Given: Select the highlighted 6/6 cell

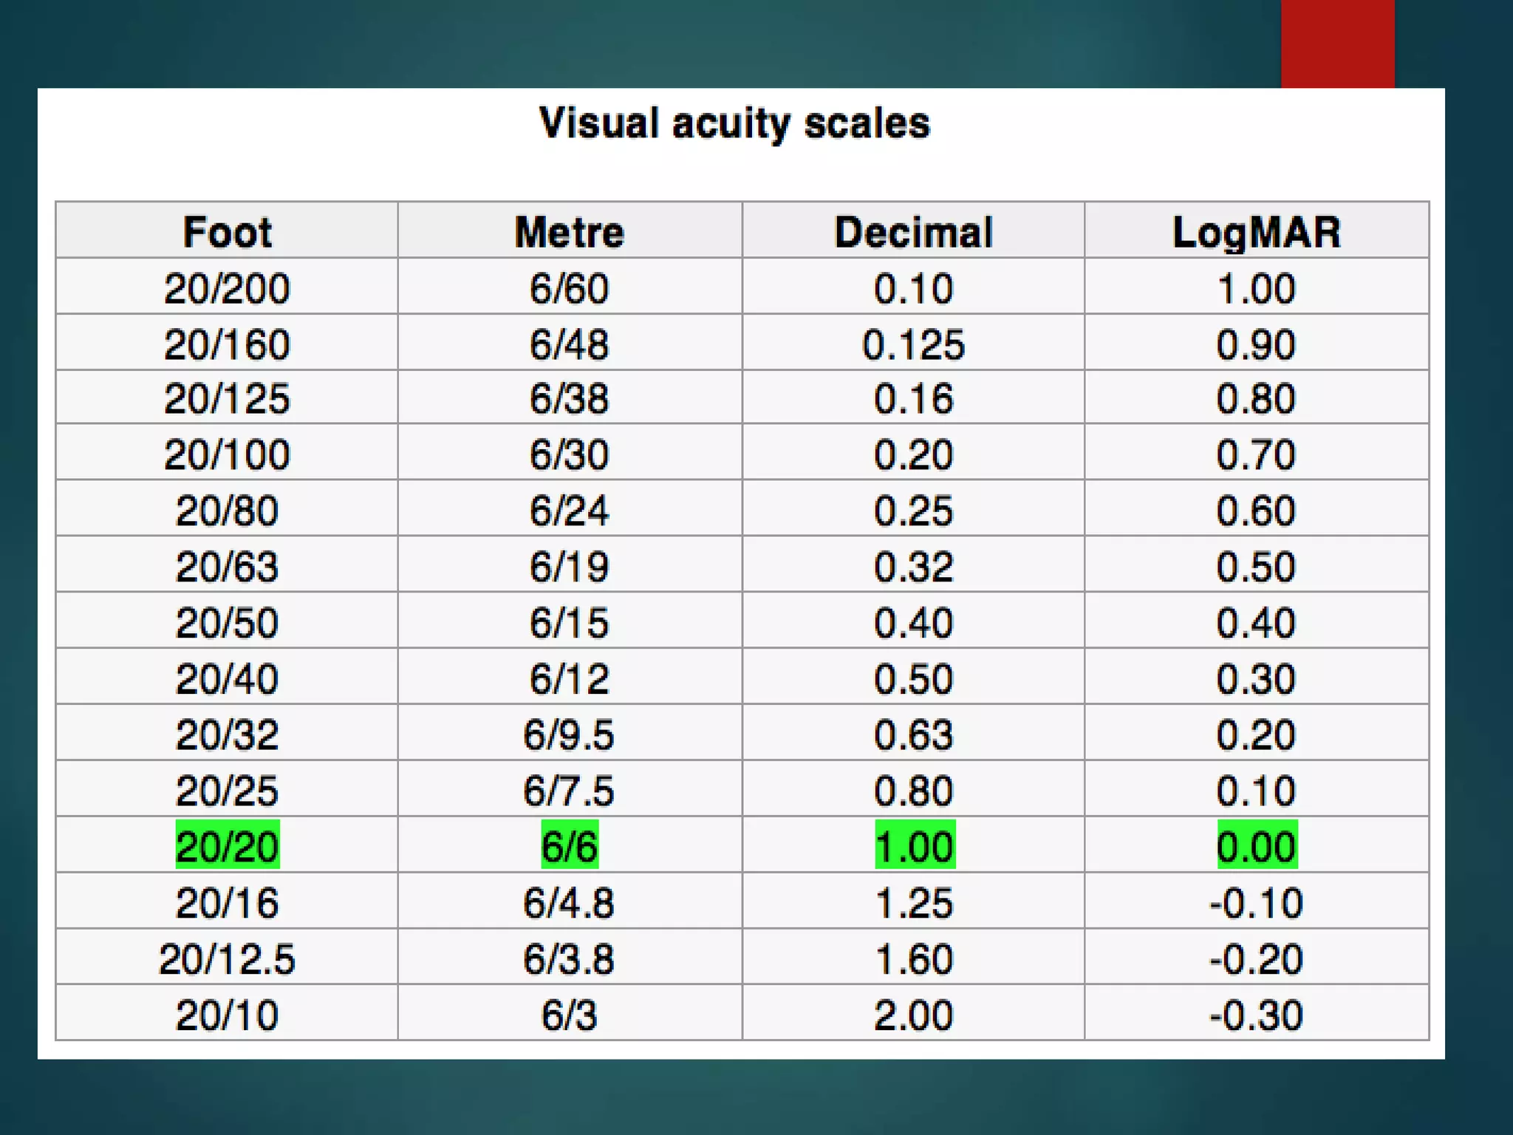Looking at the screenshot, I should point(570,846).
